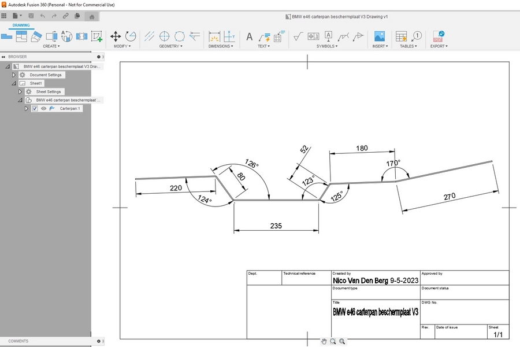This screenshot has height=347, width=520.
Task: Go to the Home tab icon
Action: click(x=92, y=17)
